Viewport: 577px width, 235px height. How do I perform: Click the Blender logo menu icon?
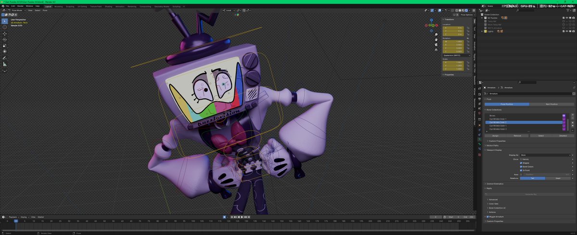coord(2,6)
